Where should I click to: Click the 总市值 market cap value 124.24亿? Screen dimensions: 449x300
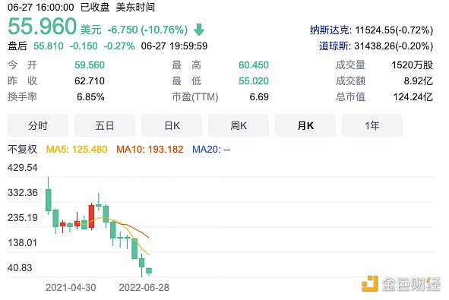tap(413, 97)
